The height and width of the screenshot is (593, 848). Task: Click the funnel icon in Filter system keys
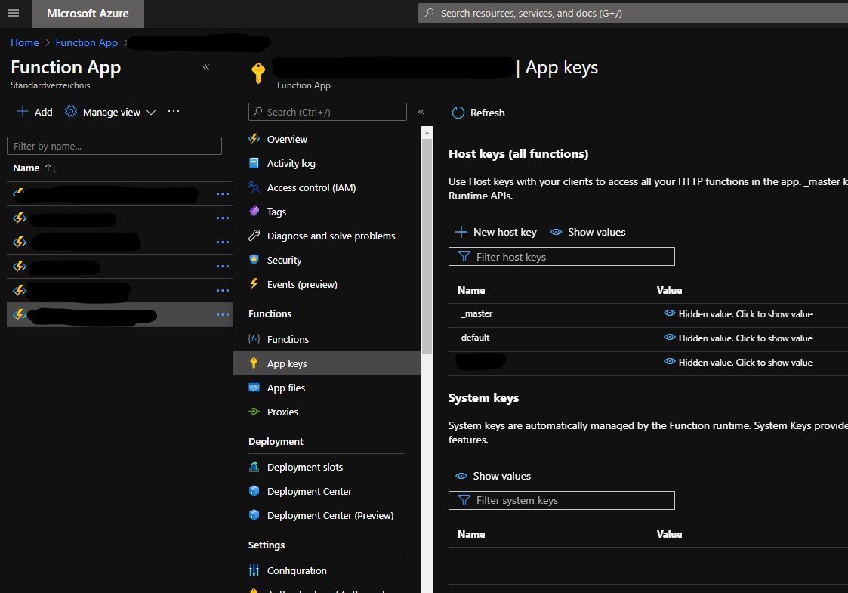[x=464, y=501]
